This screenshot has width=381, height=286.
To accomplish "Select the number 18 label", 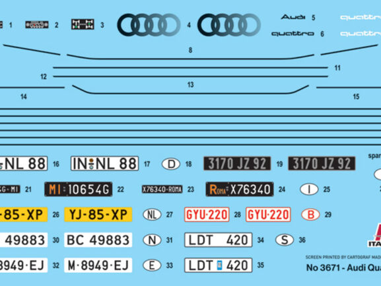I will coord(189,164).
